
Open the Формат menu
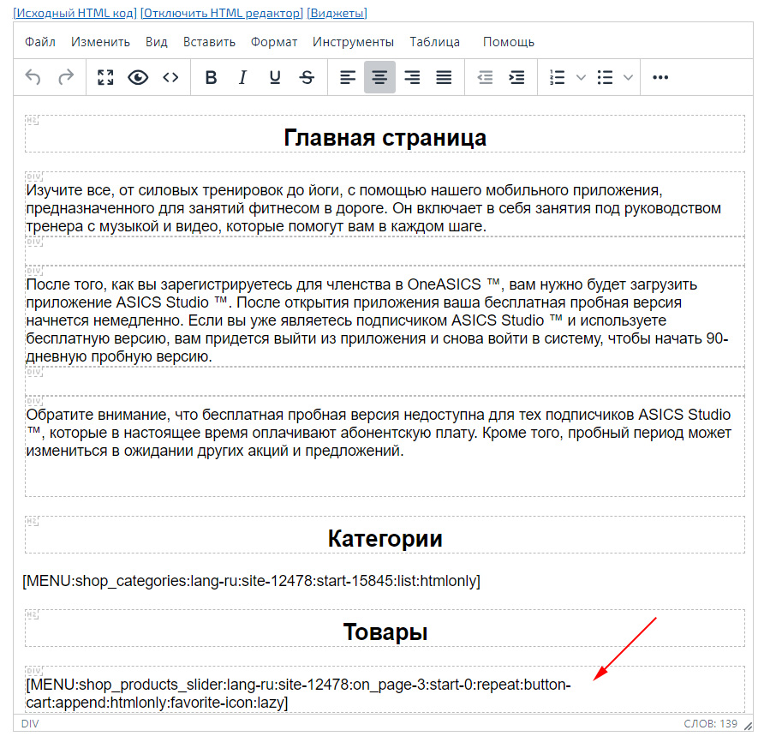click(274, 42)
